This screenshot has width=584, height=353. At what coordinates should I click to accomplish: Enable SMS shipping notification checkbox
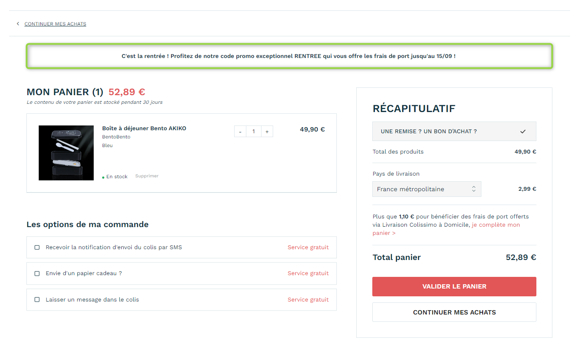[37, 247]
